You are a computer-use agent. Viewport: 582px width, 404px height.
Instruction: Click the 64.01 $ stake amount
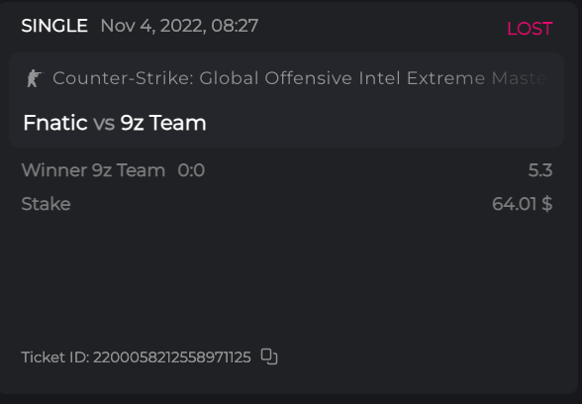pos(523,204)
